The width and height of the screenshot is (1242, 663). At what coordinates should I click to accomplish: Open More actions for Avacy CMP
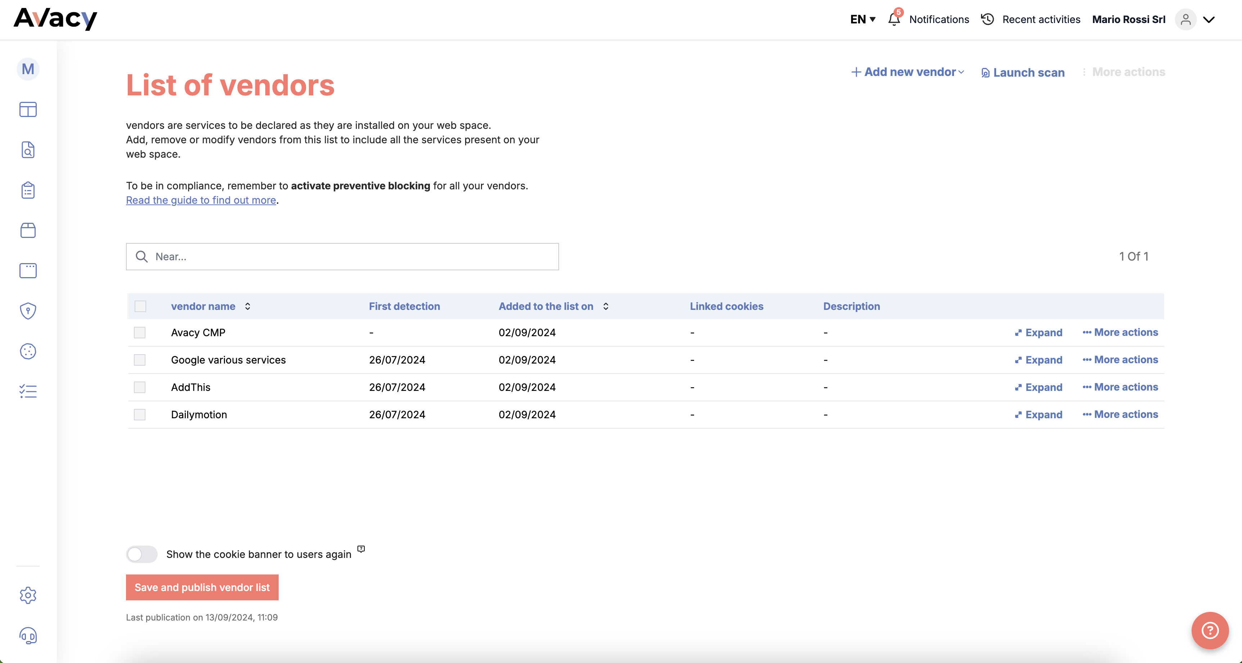tap(1120, 332)
